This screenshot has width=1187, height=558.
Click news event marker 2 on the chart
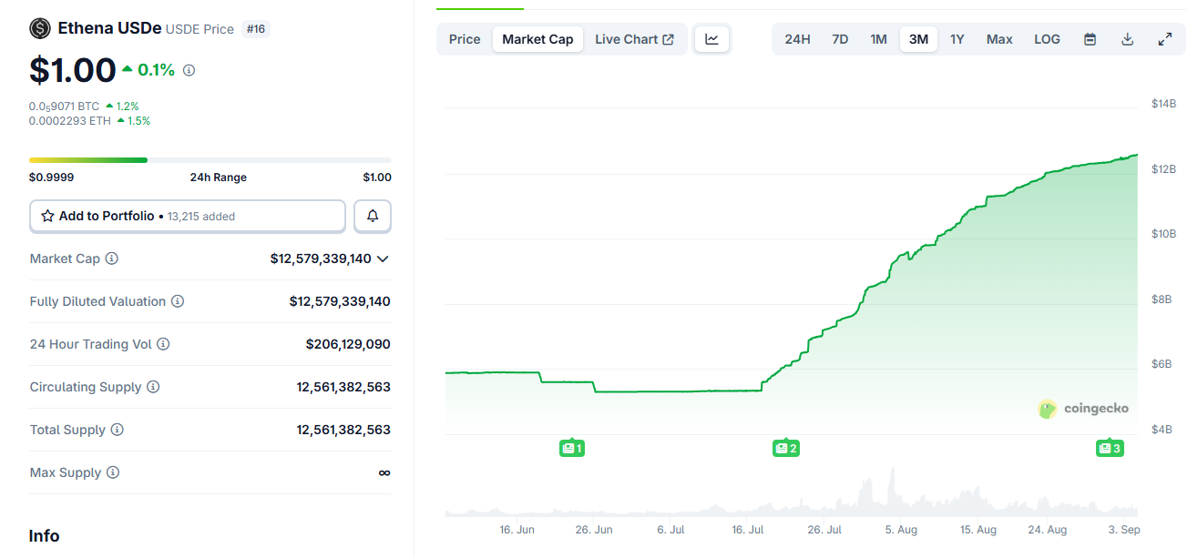pyautogui.click(x=785, y=448)
